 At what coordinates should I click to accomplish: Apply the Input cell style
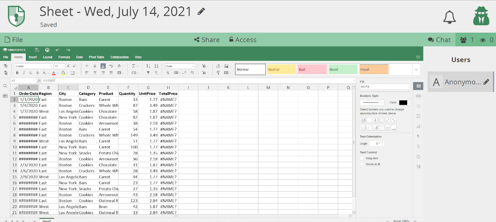[374, 69]
